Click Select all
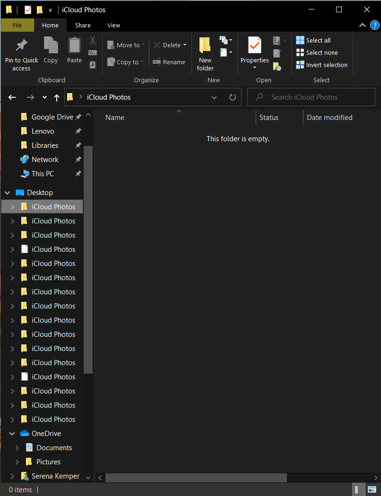This screenshot has height=496, width=381. (313, 40)
